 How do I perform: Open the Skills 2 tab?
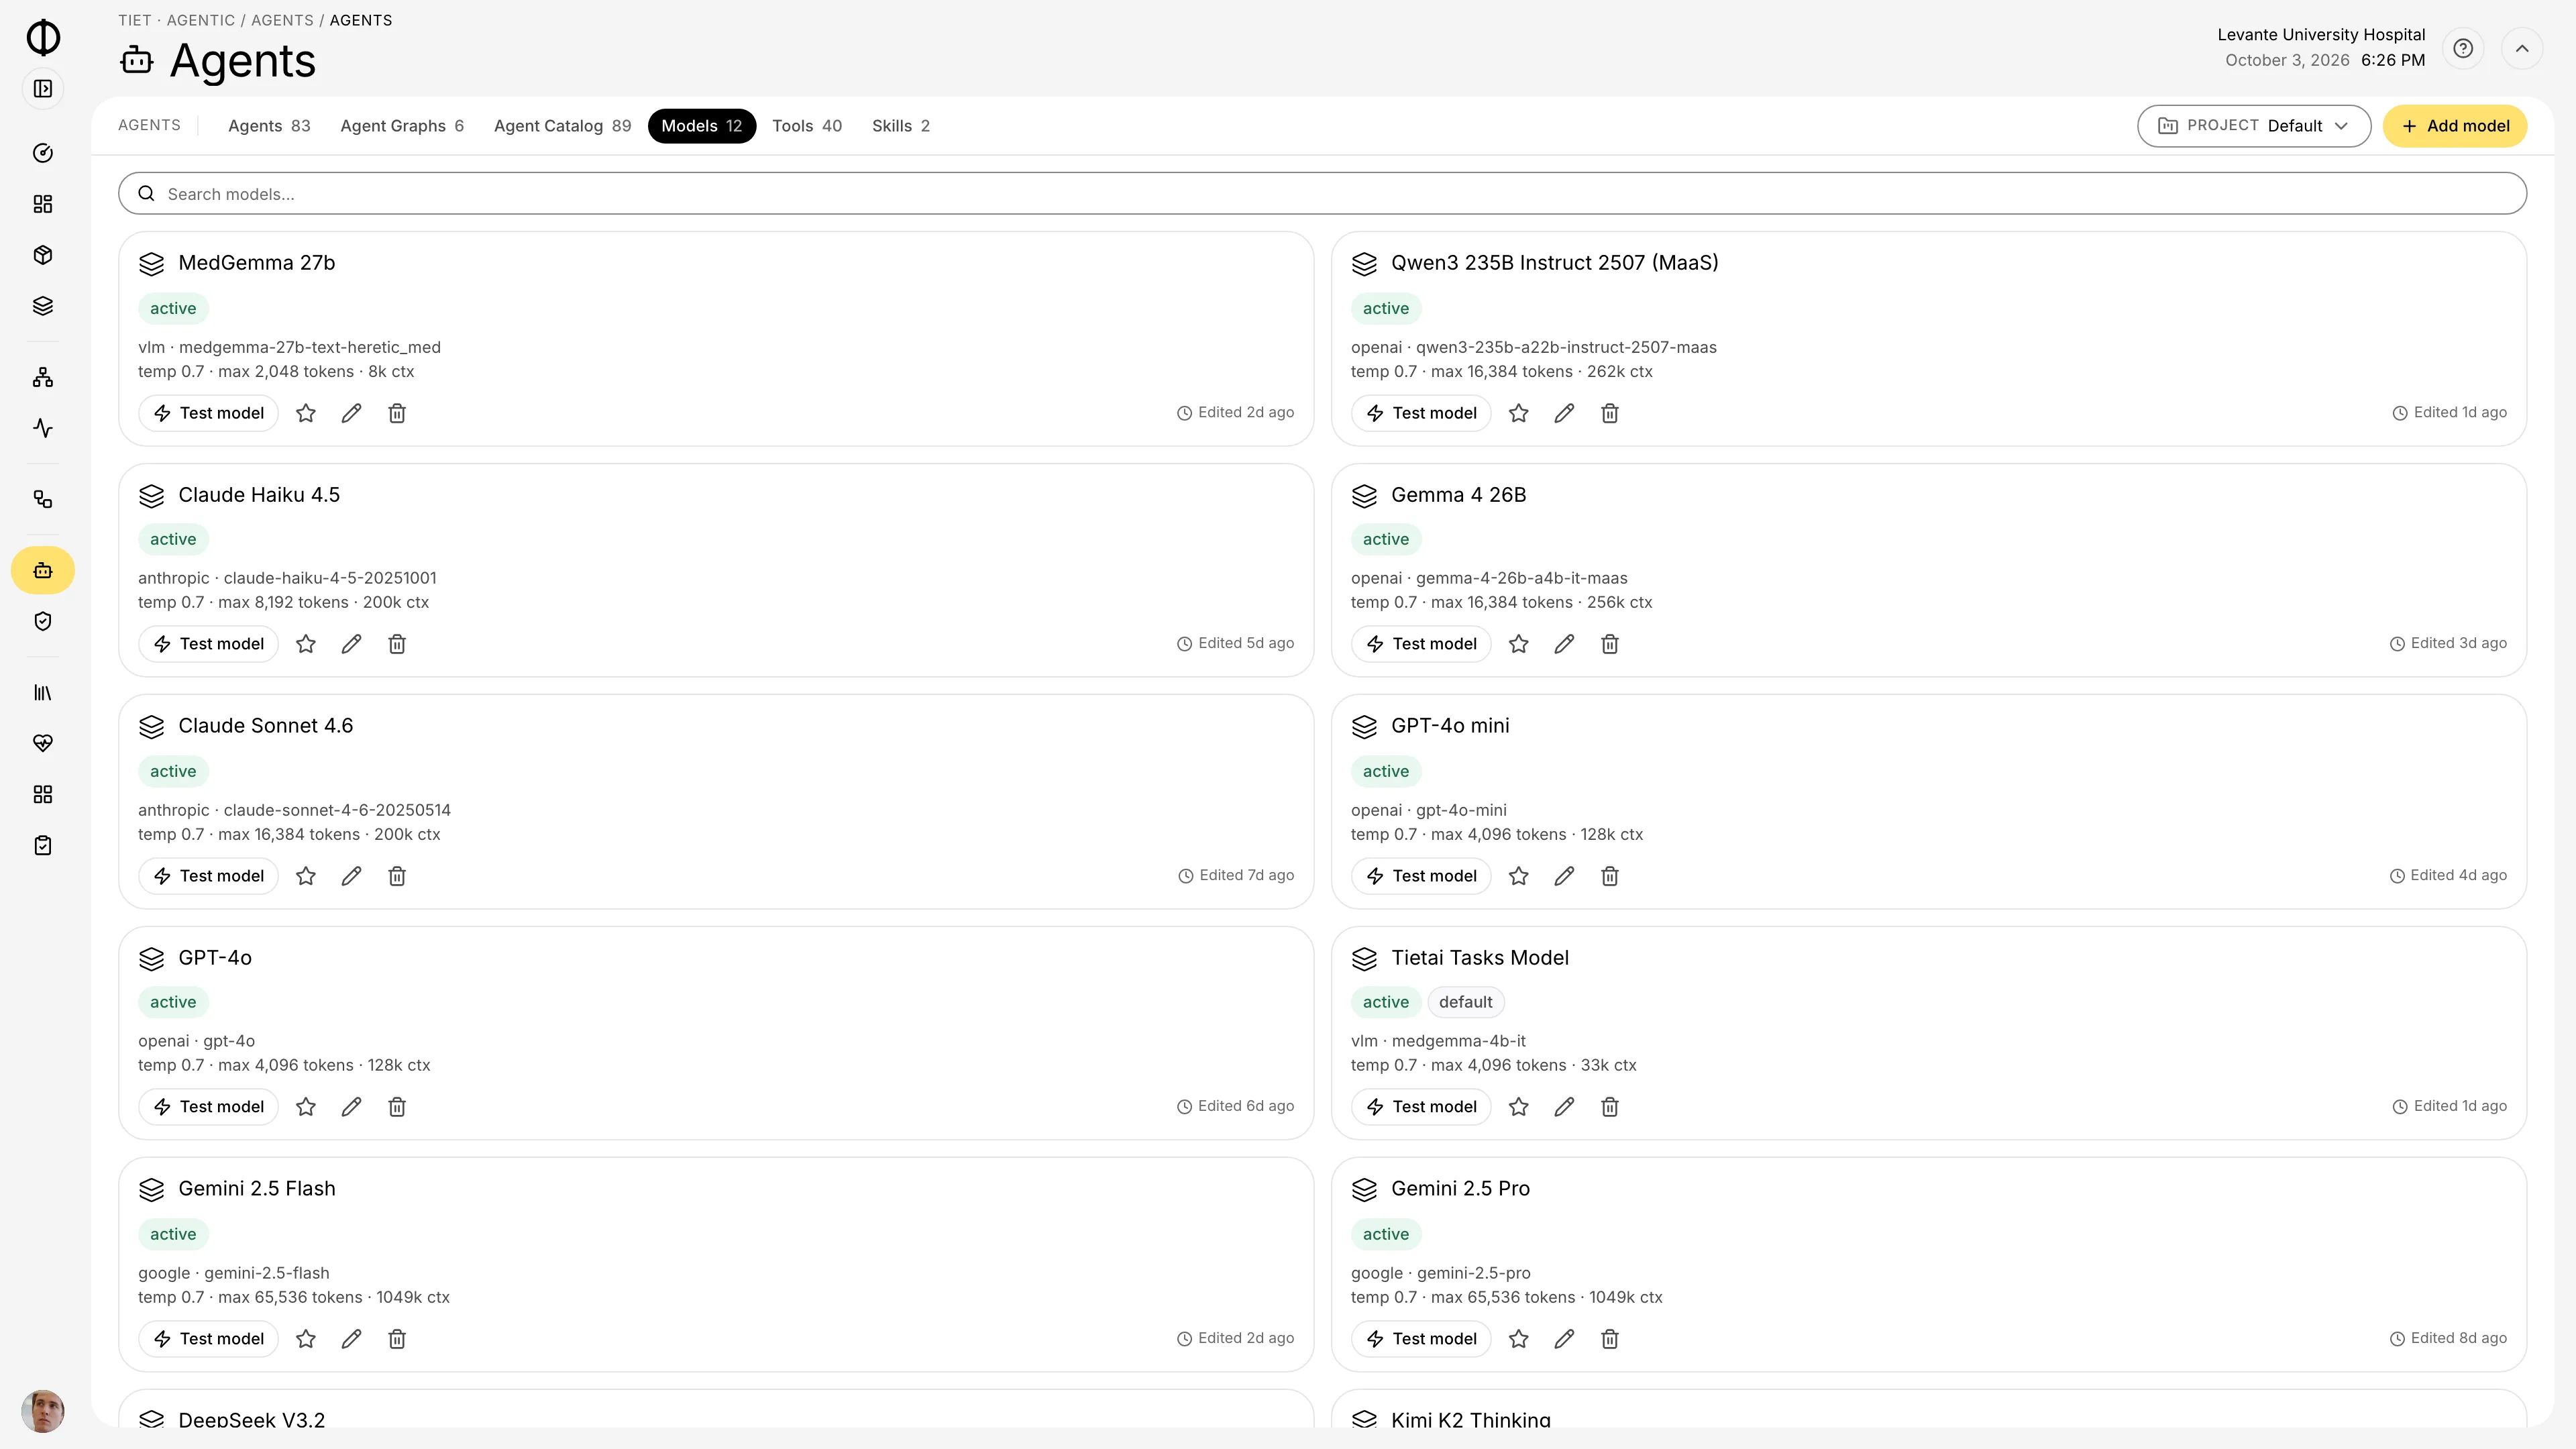pos(901,126)
